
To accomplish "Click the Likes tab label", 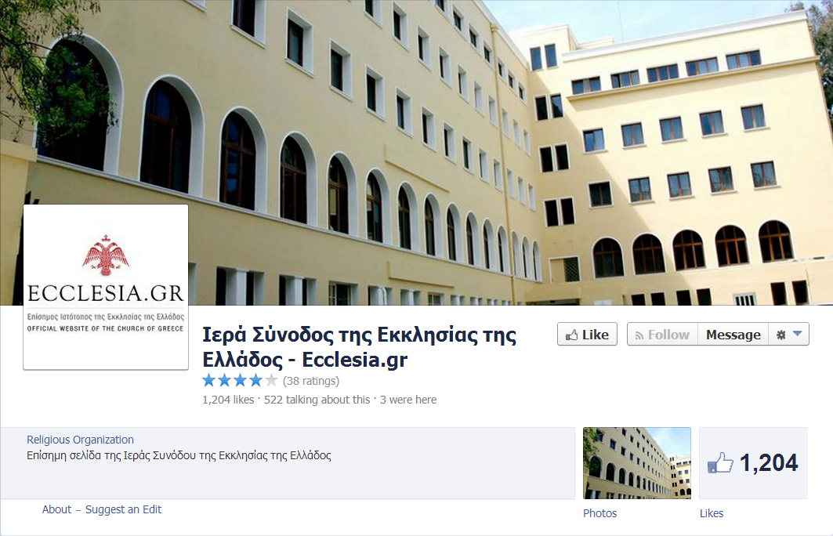I will click(712, 513).
